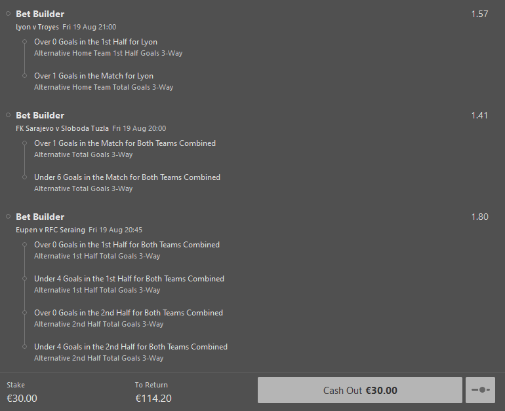Expand the Lyon v Troyes Bet Builder heading

[x=40, y=14]
